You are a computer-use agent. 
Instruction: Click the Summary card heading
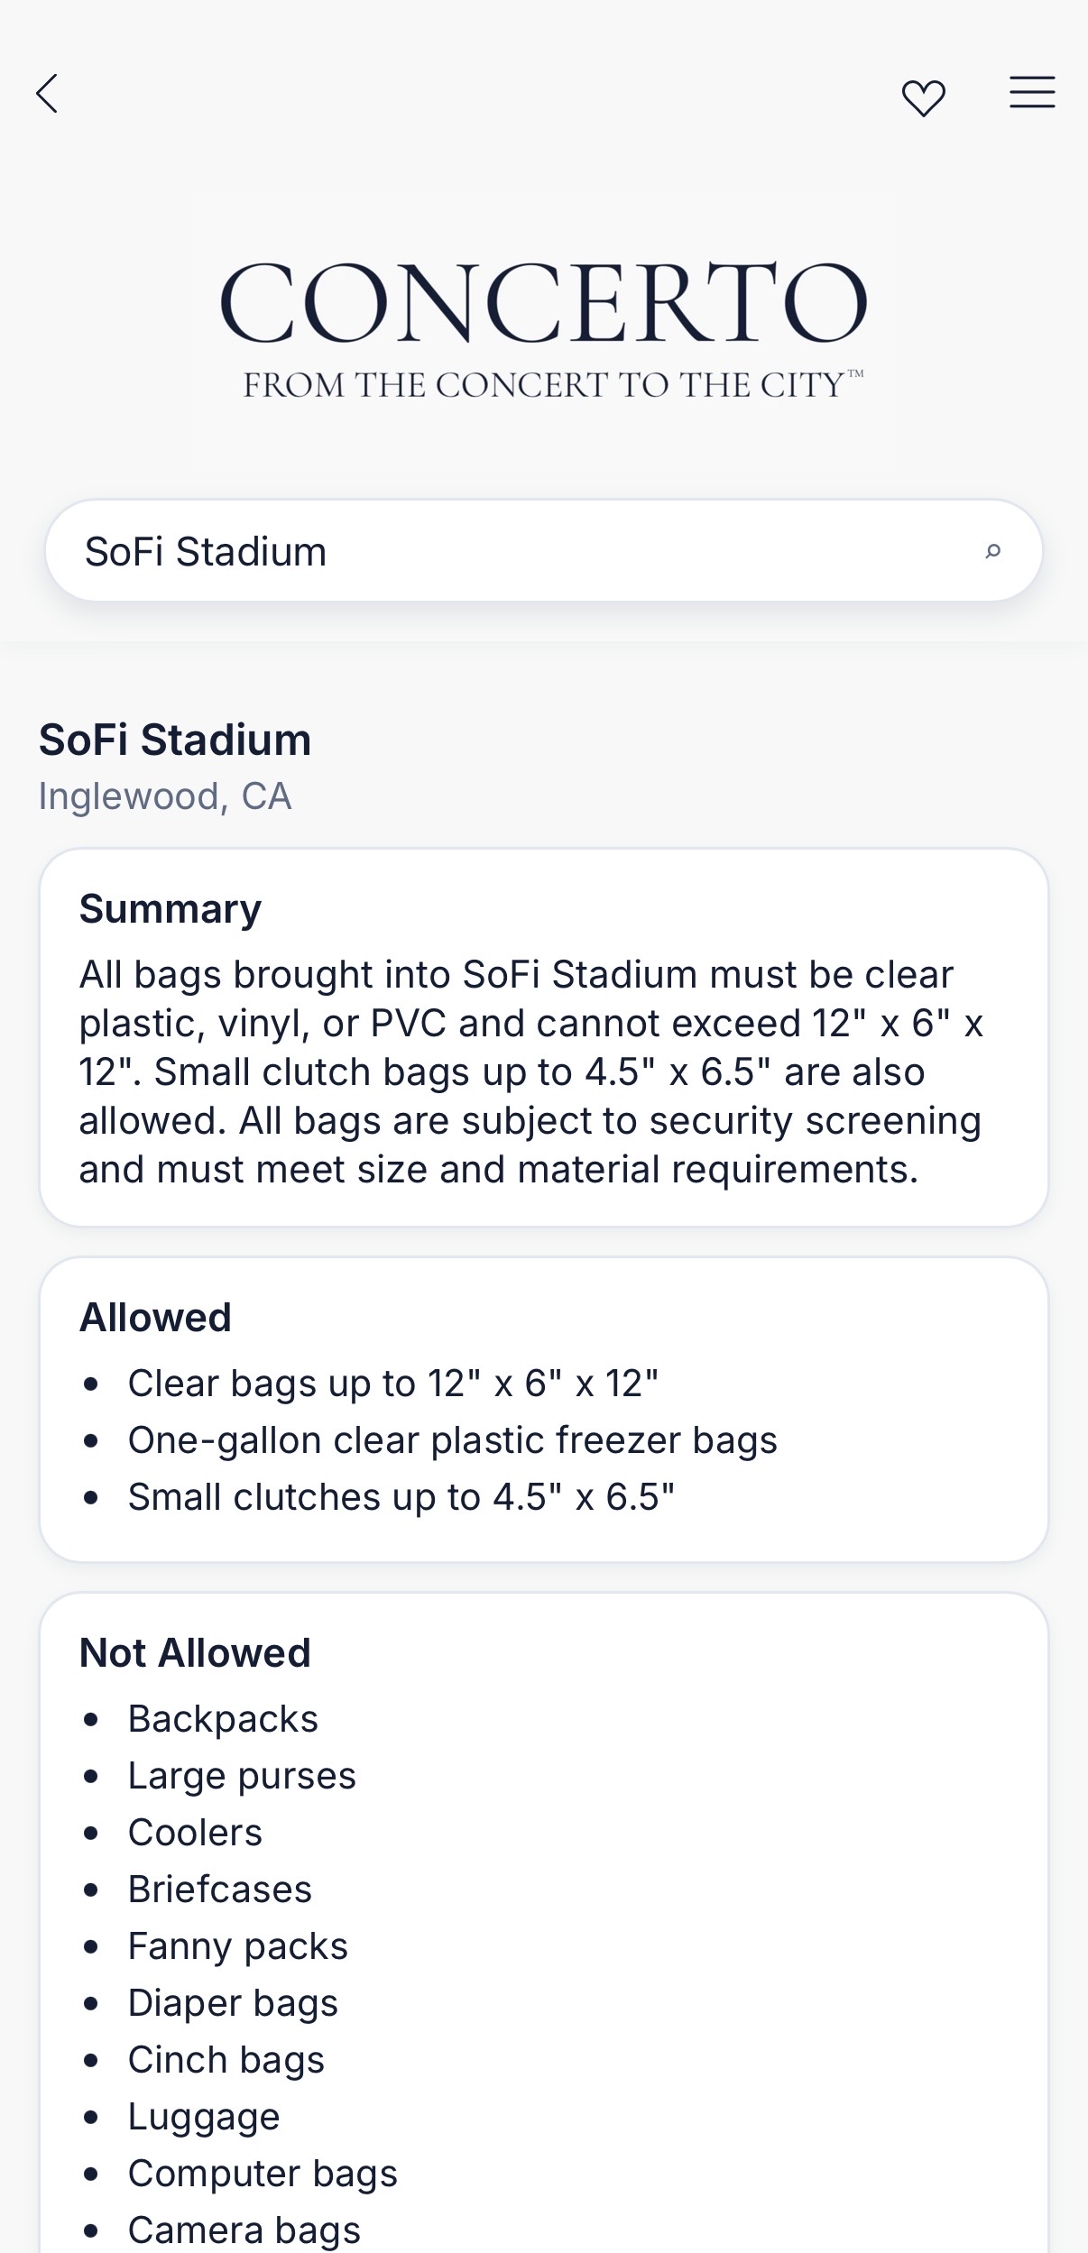[171, 909]
